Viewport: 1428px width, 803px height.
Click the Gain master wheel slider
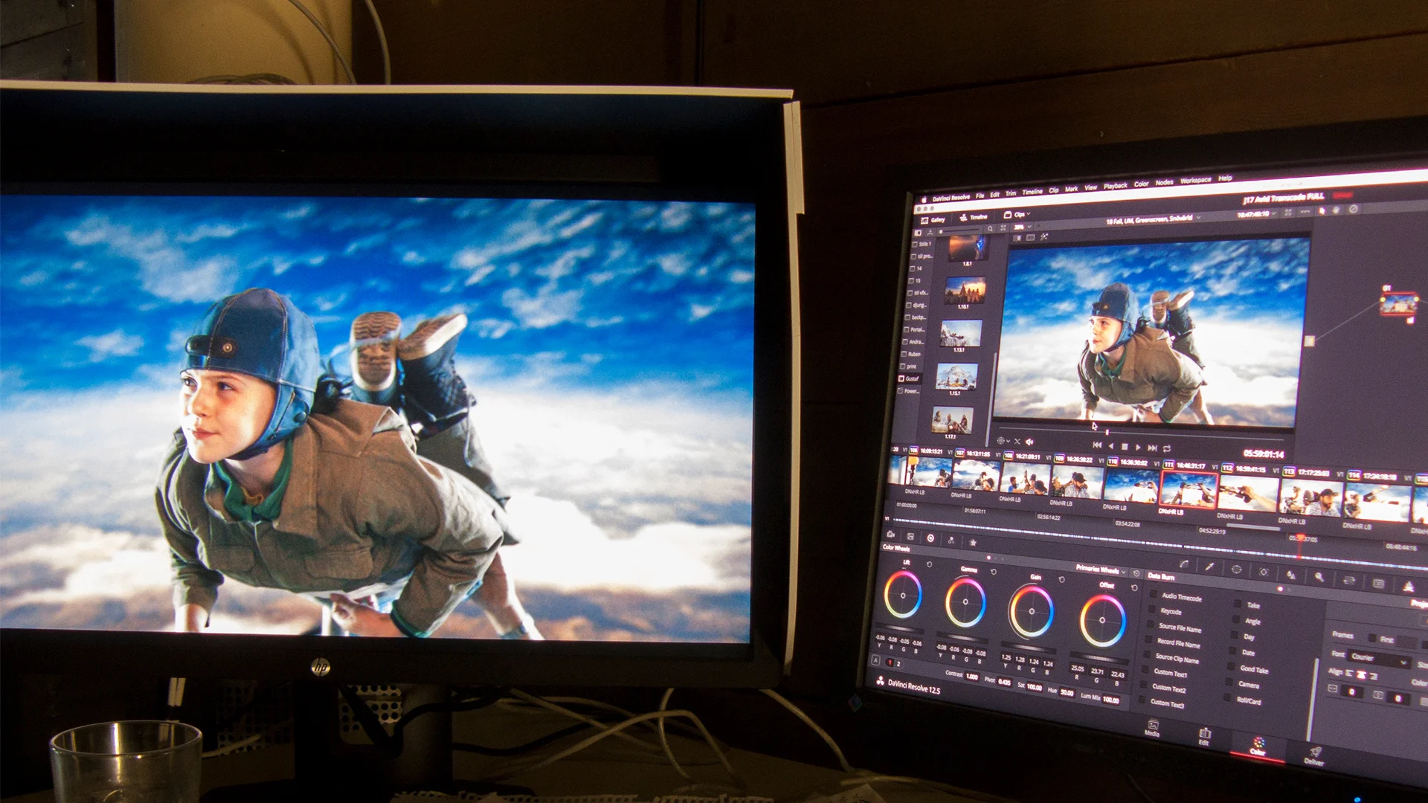[x=1029, y=647]
